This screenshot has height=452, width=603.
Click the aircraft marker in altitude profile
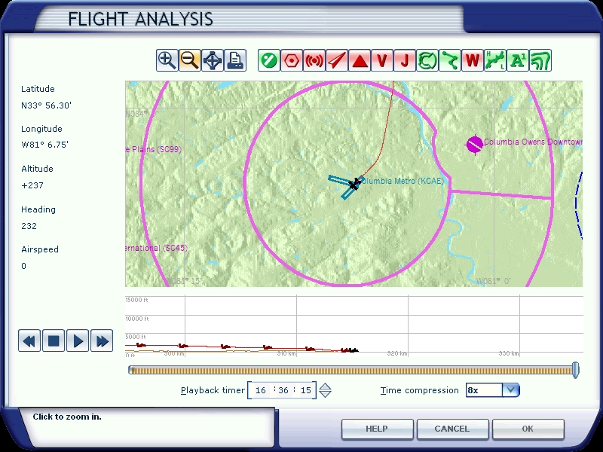pos(354,350)
